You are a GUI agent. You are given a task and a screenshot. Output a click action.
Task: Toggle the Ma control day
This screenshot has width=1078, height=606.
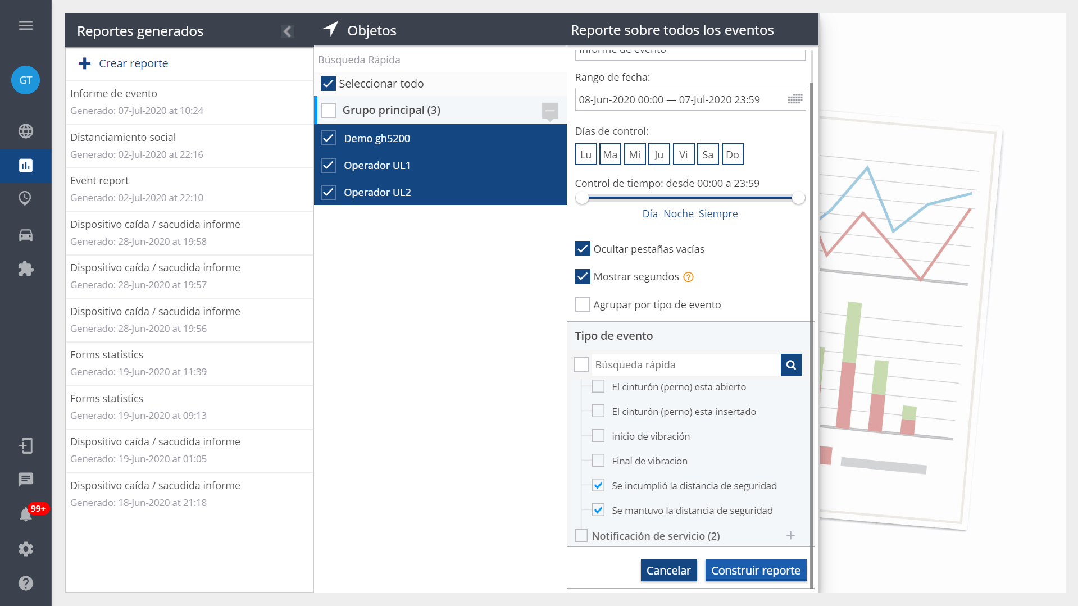click(610, 154)
